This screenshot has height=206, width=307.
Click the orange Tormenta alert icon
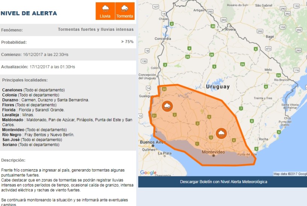[125, 11]
